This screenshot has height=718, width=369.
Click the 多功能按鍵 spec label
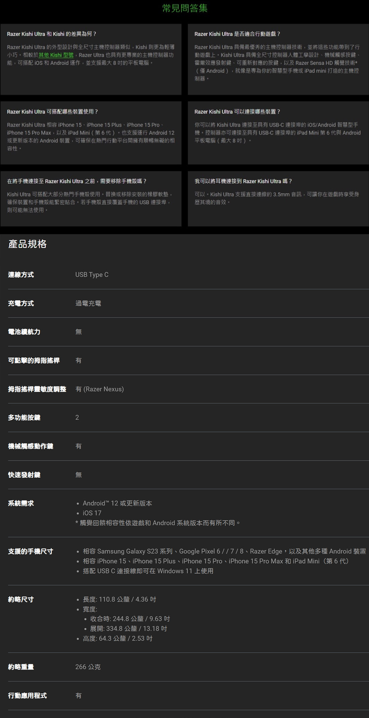pyautogui.click(x=24, y=418)
